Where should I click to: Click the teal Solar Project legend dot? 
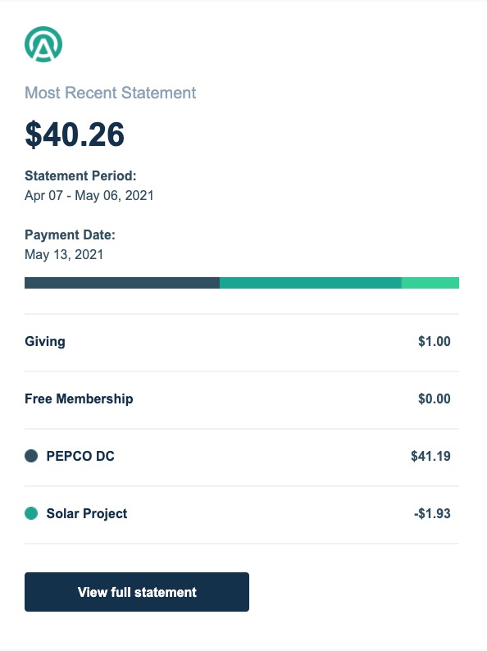(31, 513)
